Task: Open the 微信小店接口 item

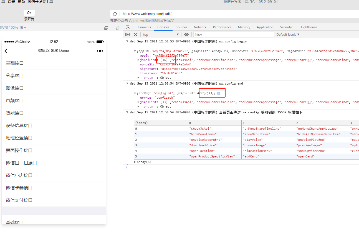Action: tap(54, 175)
